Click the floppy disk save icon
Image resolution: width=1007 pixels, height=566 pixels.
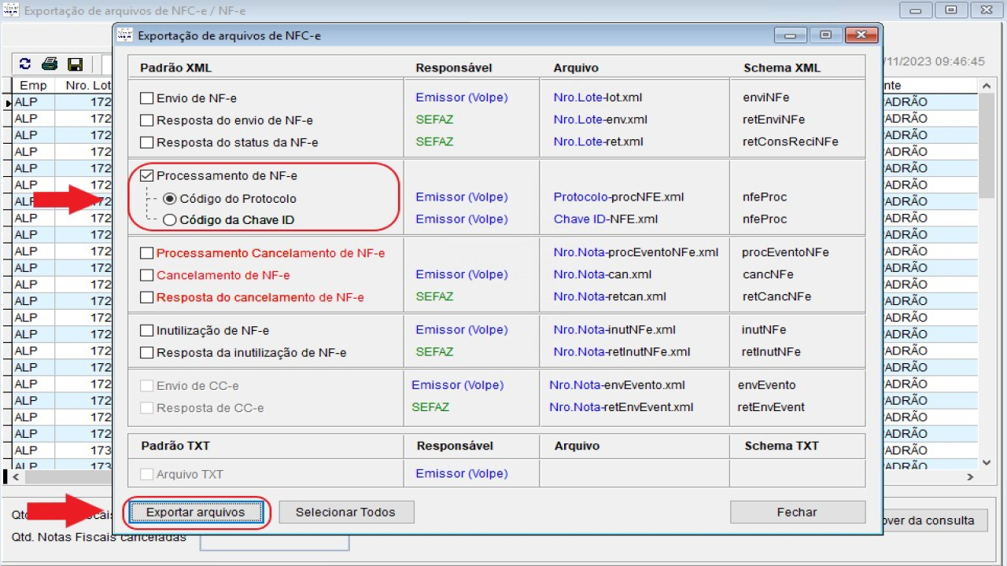75,64
